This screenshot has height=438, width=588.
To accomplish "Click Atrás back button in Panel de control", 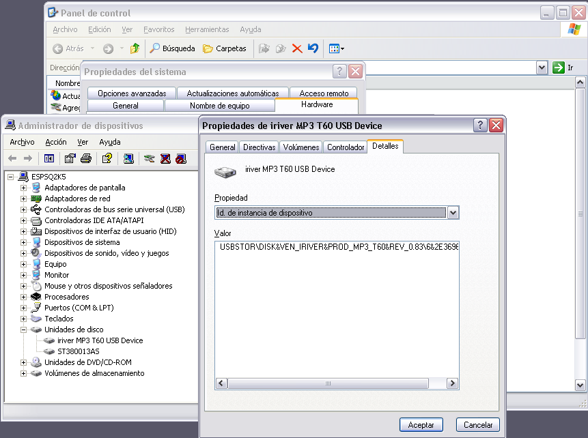I will pyautogui.click(x=68, y=48).
